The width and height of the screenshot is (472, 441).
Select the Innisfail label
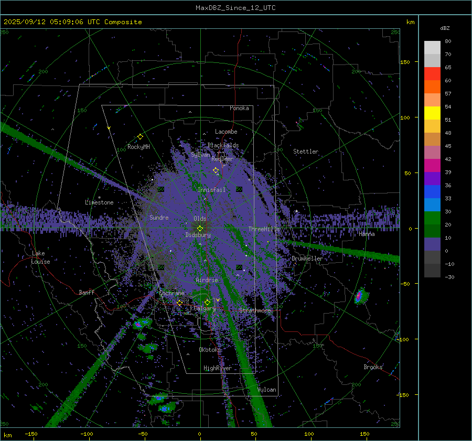[211, 190]
